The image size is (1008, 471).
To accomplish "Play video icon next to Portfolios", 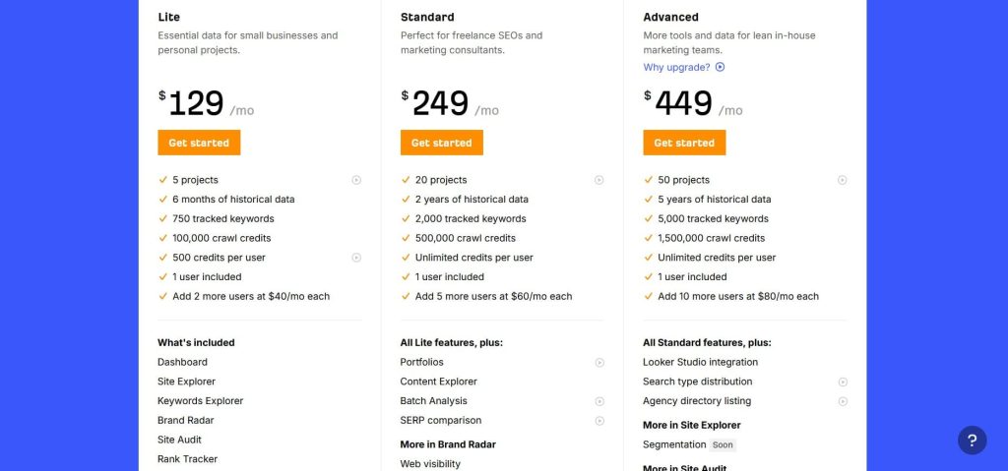I will click(599, 362).
